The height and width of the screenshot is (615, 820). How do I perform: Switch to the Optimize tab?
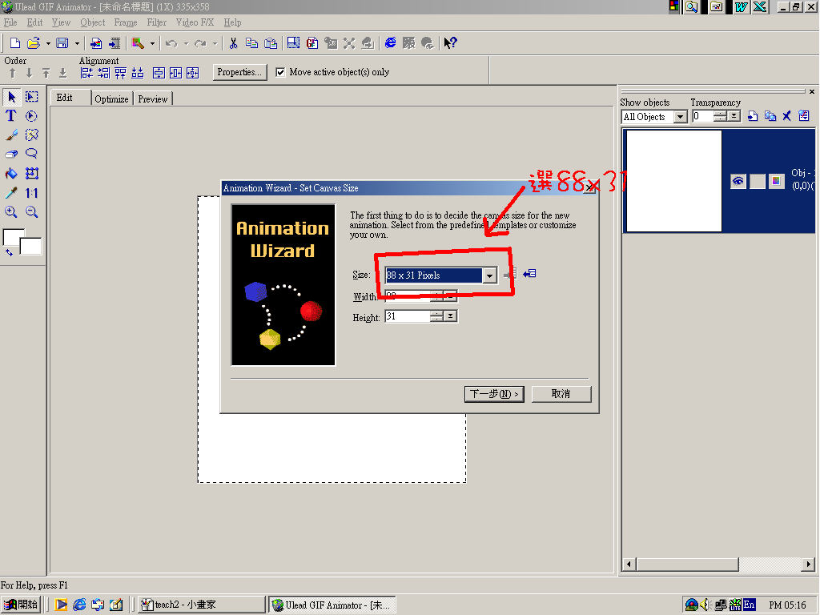pos(111,98)
